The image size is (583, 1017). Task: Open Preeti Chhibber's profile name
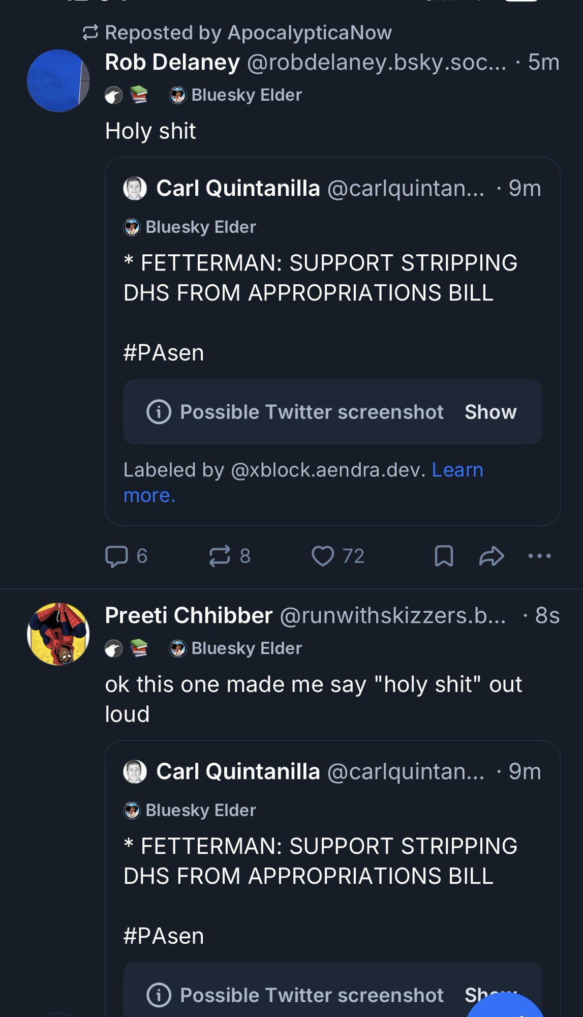pos(189,616)
